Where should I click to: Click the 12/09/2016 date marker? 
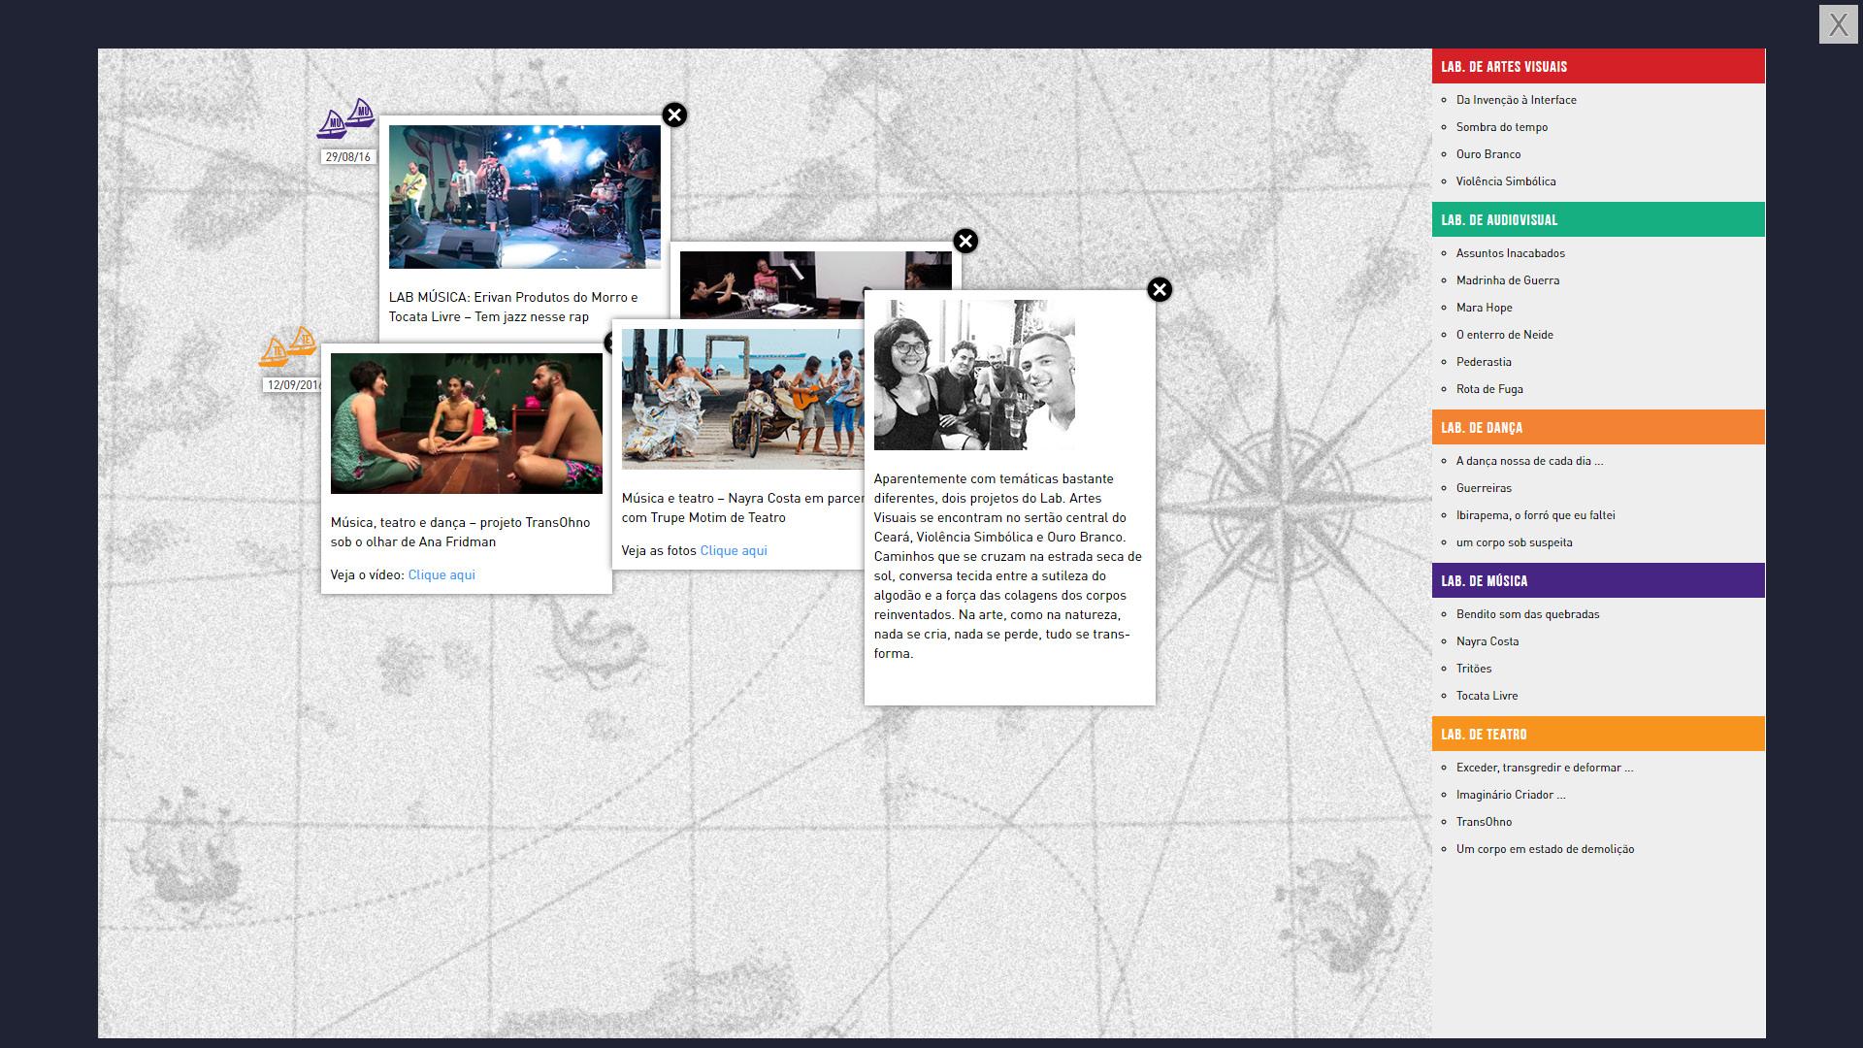(x=293, y=385)
